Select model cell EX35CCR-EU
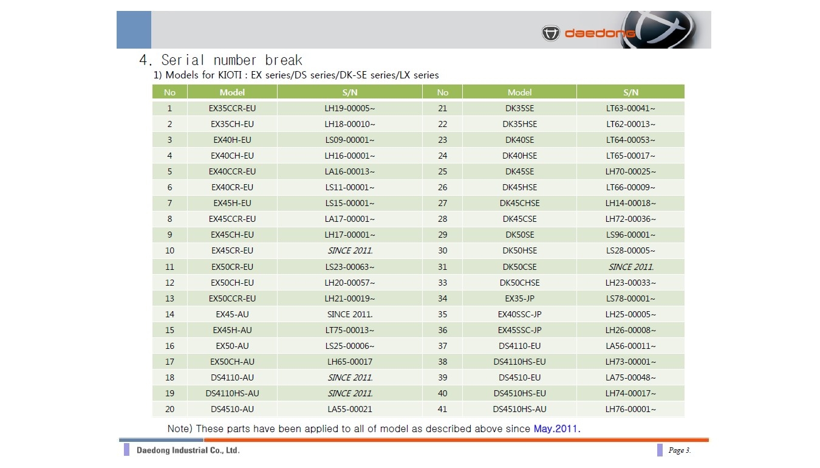The image size is (820, 468). [x=232, y=108]
